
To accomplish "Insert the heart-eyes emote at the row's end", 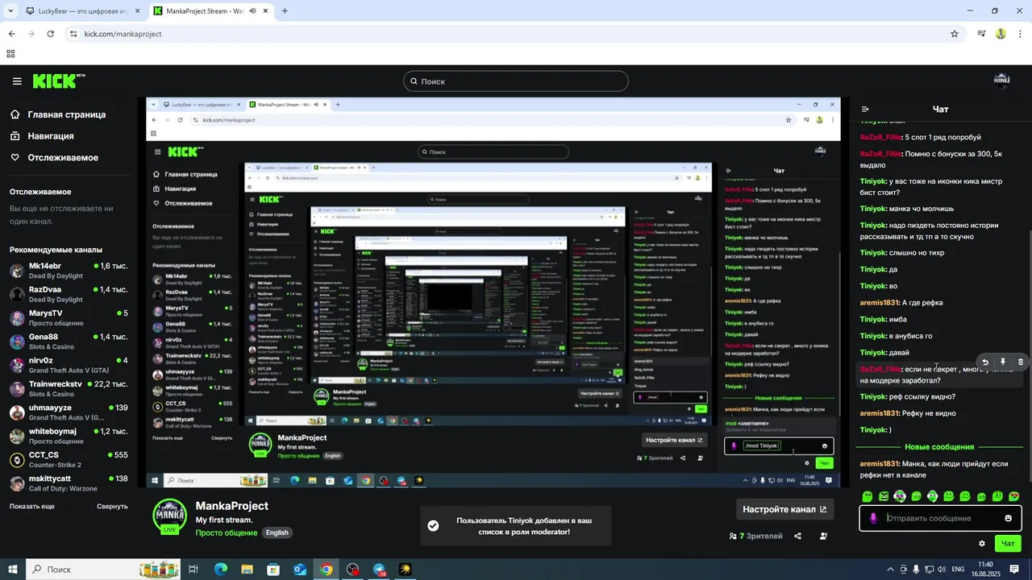I will point(1014,496).
